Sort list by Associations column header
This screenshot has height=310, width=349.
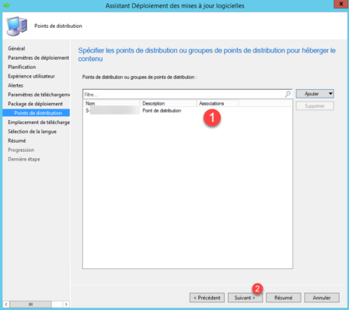pyautogui.click(x=218, y=103)
